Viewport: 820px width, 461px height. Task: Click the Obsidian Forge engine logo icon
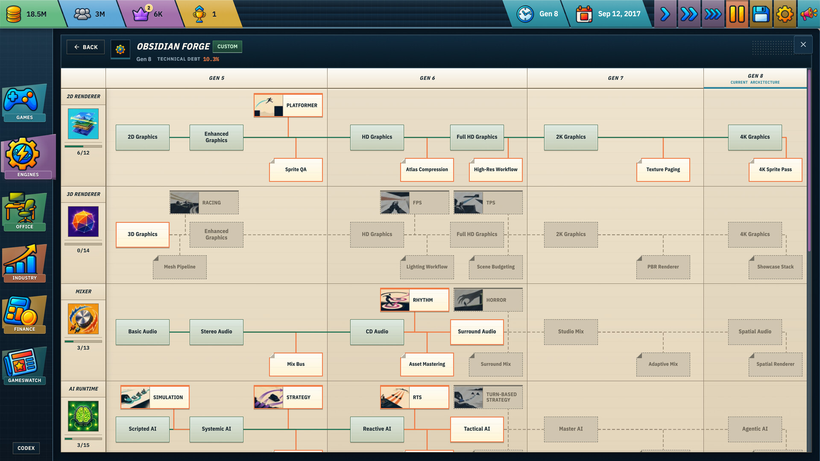click(120, 50)
